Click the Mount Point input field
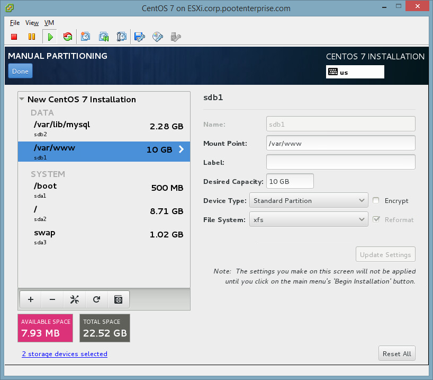 tap(340, 143)
